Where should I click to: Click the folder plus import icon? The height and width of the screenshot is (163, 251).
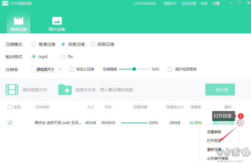(65, 89)
